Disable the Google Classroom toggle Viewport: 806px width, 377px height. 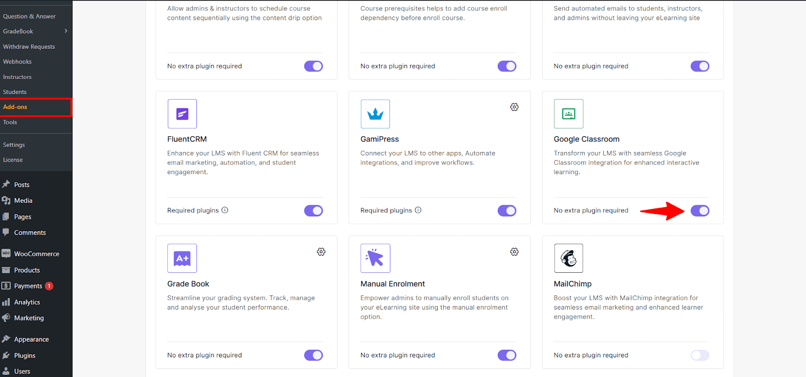700,210
